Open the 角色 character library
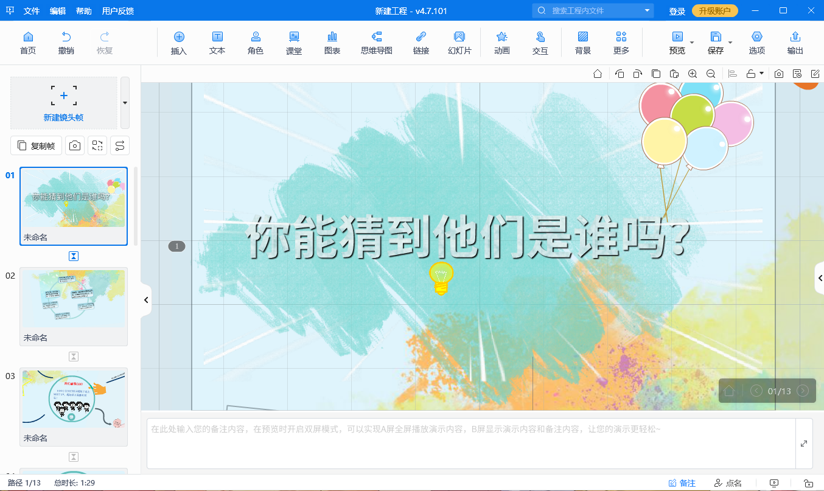Screen dimensions: 824x491 pyautogui.click(x=256, y=43)
